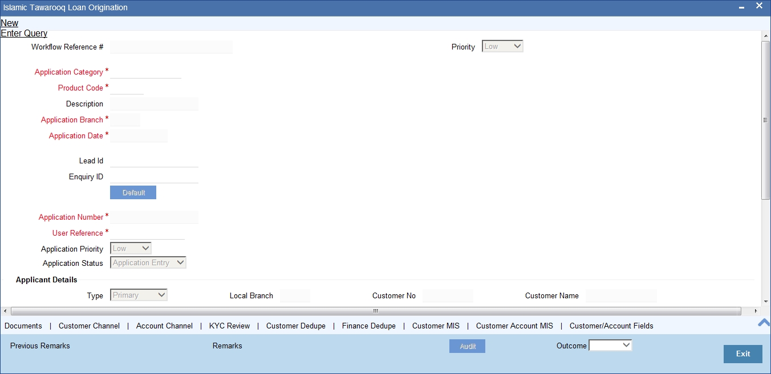The image size is (771, 374).
Task: Click the Application Branch field
Action: 125,120
